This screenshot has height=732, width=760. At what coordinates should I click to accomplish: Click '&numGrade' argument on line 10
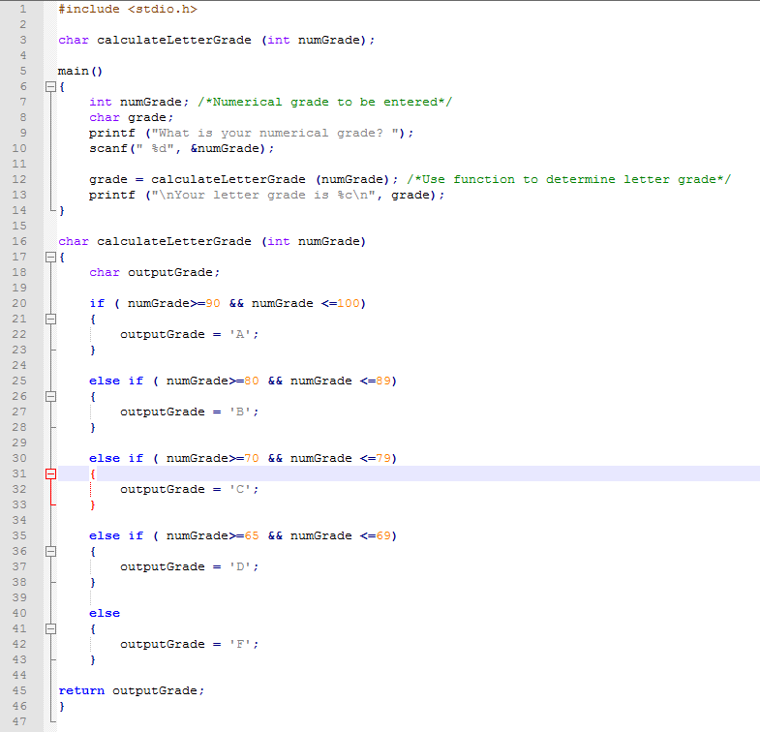[225, 148]
